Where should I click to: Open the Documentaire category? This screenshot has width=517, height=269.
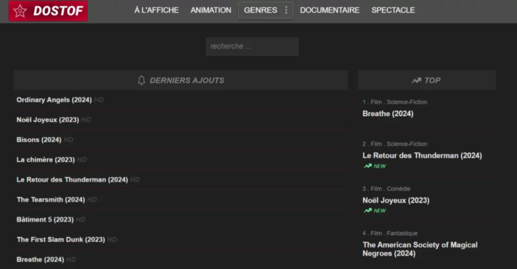(330, 10)
